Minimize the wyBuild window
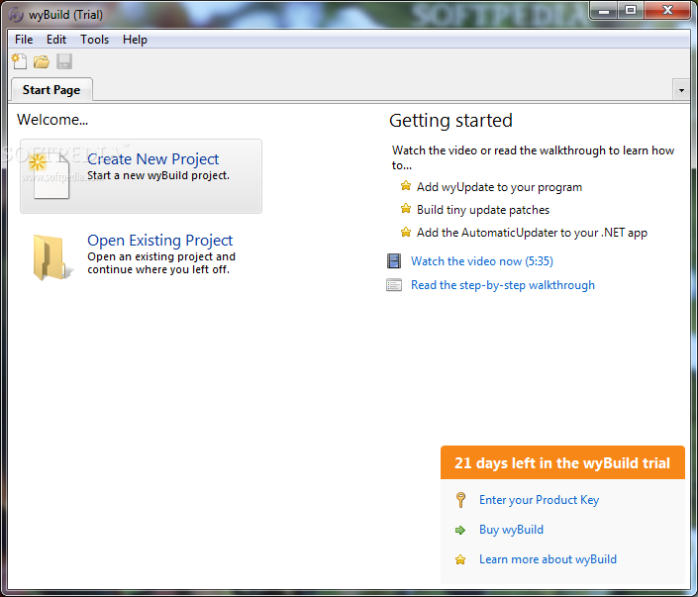The width and height of the screenshot is (698, 597). (604, 11)
